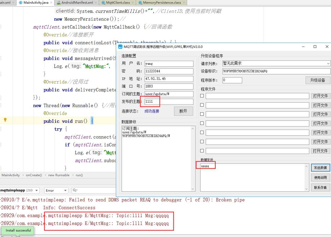Click the 端口号 field showing 1883

(x=169, y=86)
